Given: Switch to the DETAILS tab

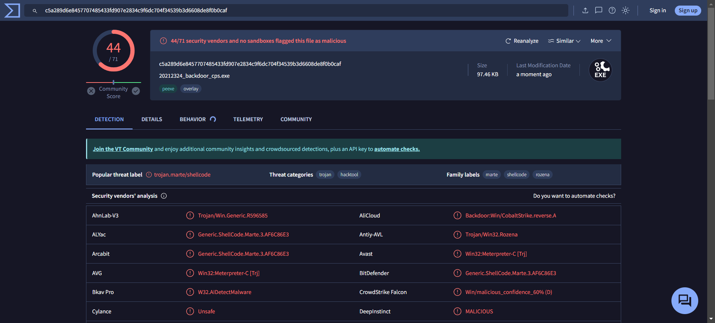Looking at the screenshot, I should 152,119.
